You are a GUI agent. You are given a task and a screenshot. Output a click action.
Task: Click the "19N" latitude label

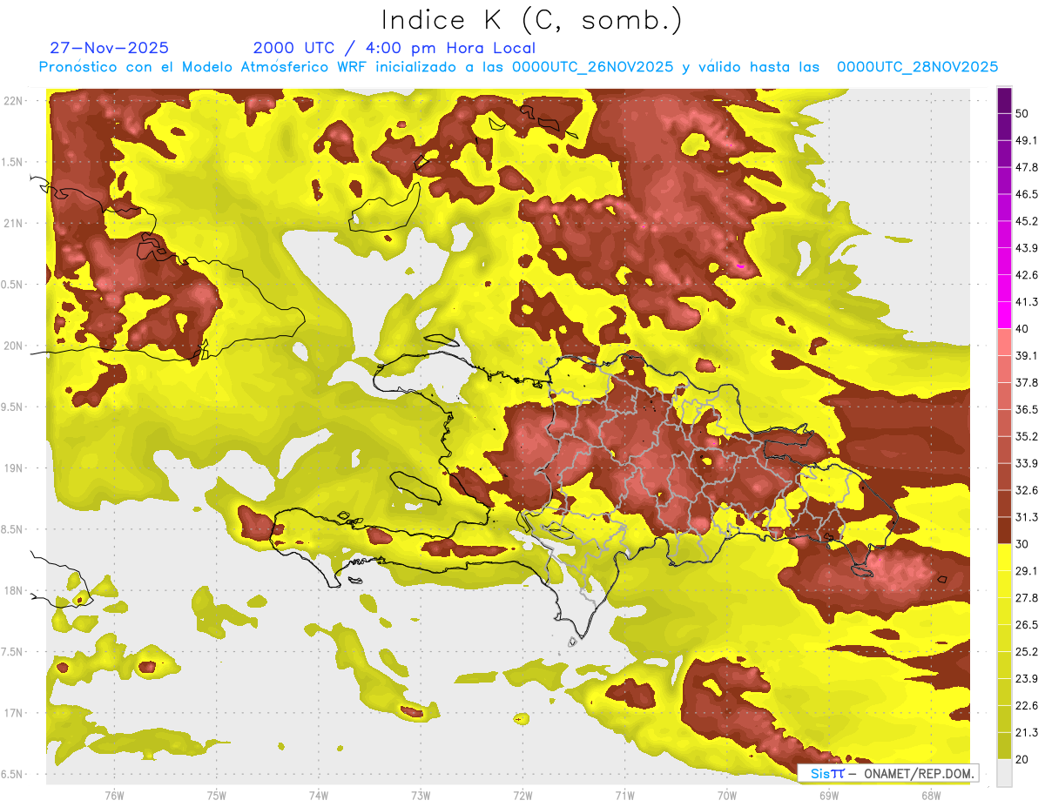click(x=15, y=467)
